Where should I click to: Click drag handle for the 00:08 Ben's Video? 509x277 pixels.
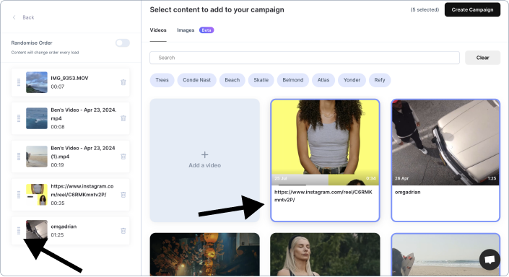tap(19, 118)
